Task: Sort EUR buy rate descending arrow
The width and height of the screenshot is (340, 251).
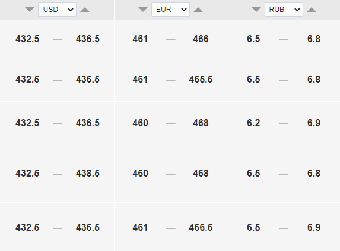Action: (143, 10)
